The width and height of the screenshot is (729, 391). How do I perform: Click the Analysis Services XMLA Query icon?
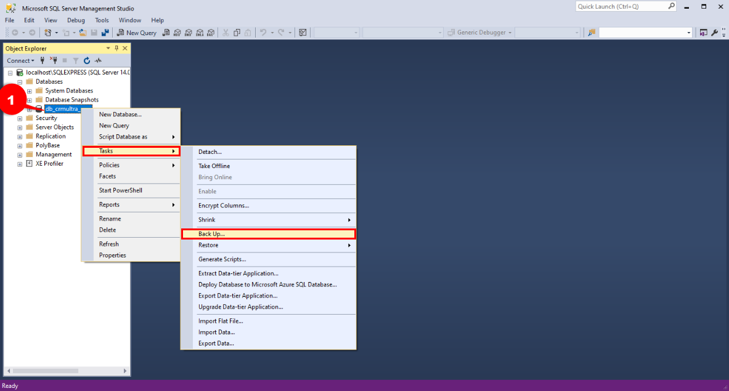pyautogui.click(x=200, y=33)
